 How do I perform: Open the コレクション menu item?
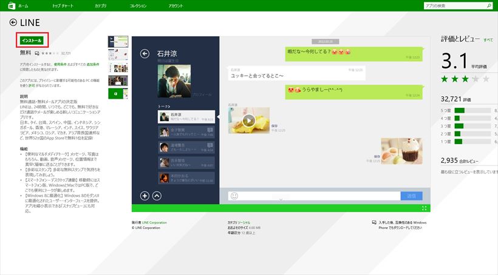(x=138, y=5)
